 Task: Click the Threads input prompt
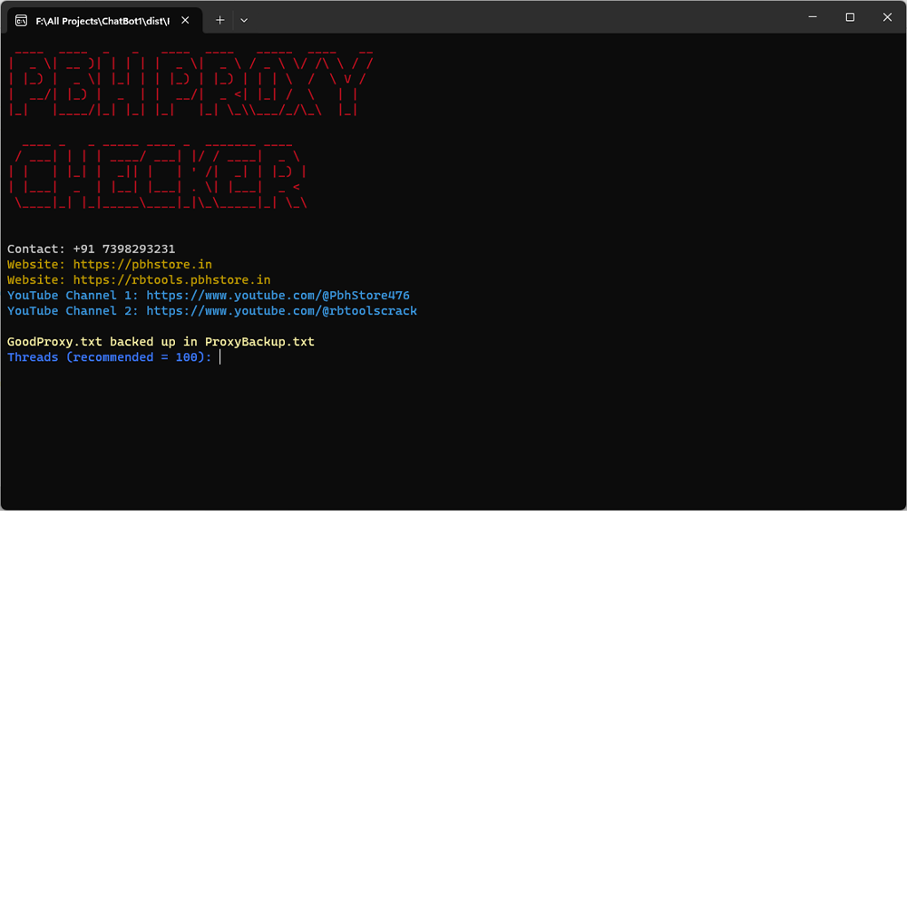tap(109, 356)
